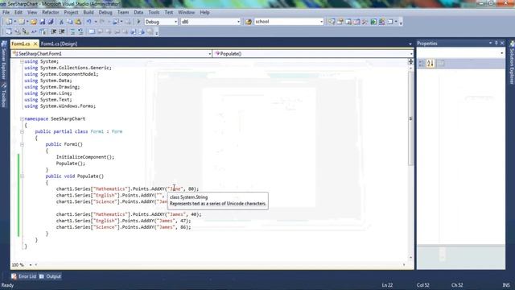This screenshot has width=515, height=290.
Task: Uncomment the selected lines icon
Action: 80,31
